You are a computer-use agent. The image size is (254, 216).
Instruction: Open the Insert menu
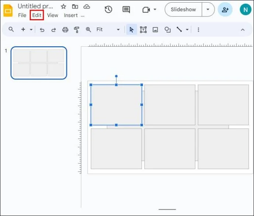(x=71, y=15)
